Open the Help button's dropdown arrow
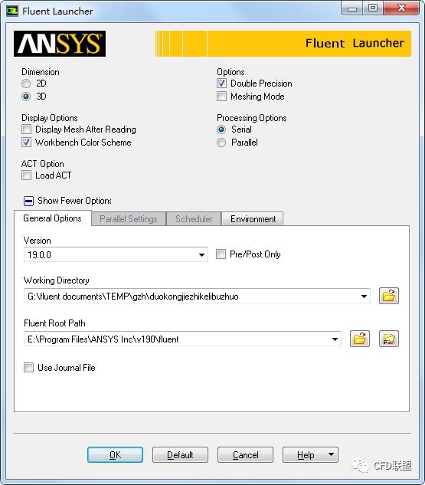Screen dimensions: 425x485 pyautogui.click(x=331, y=454)
